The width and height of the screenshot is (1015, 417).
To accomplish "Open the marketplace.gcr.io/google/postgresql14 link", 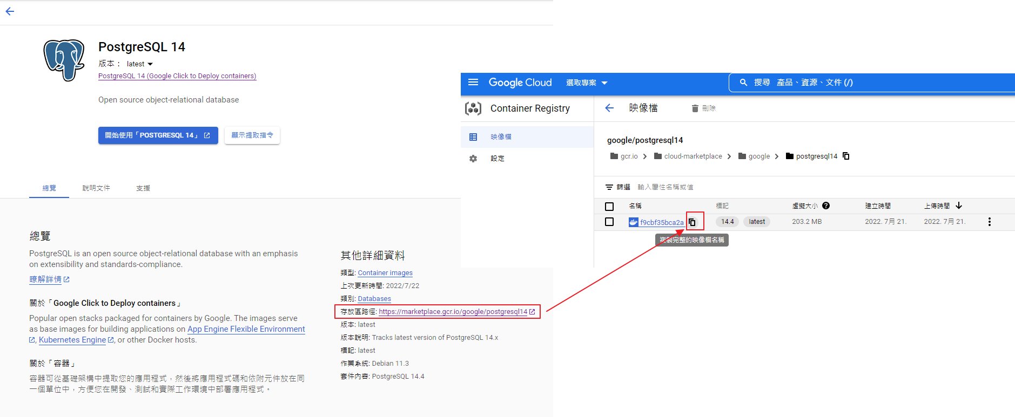I will click(453, 312).
